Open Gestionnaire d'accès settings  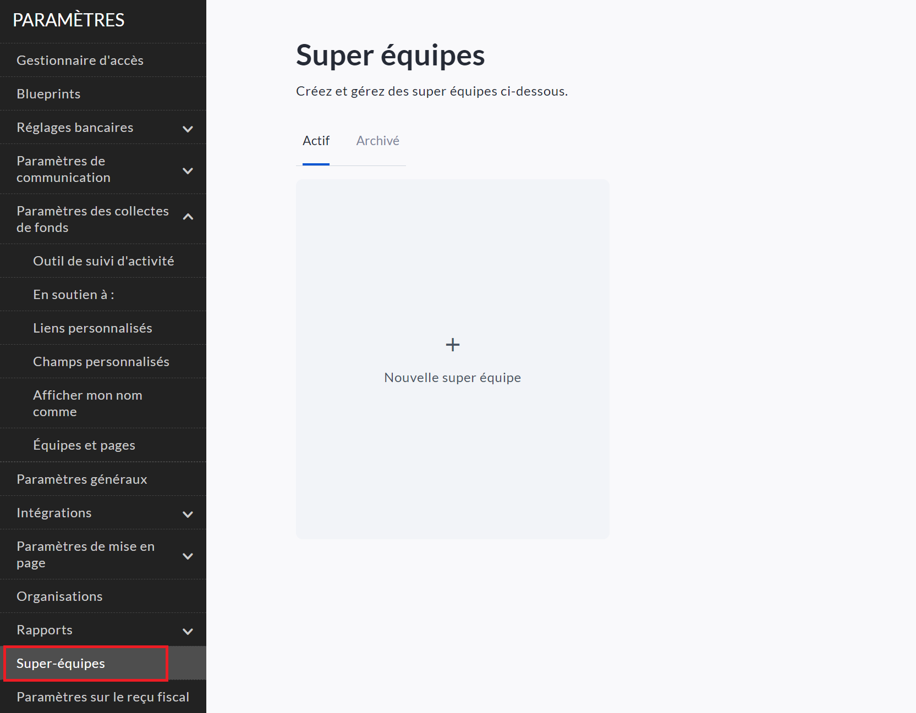[x=80, y=60]
